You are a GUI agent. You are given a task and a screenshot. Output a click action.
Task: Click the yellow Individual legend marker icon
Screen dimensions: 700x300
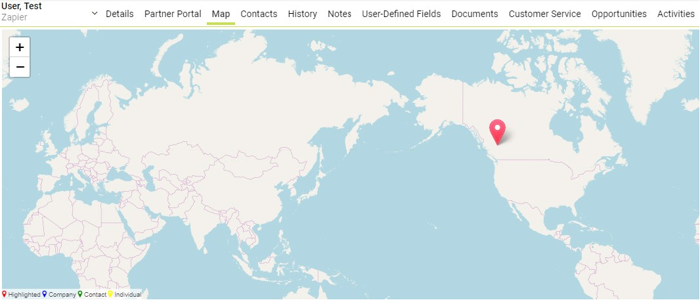coord(110,294)
